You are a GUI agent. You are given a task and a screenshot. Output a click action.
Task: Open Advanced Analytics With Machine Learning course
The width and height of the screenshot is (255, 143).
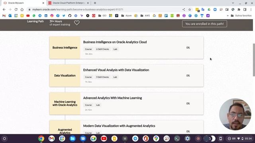[112, 98]
